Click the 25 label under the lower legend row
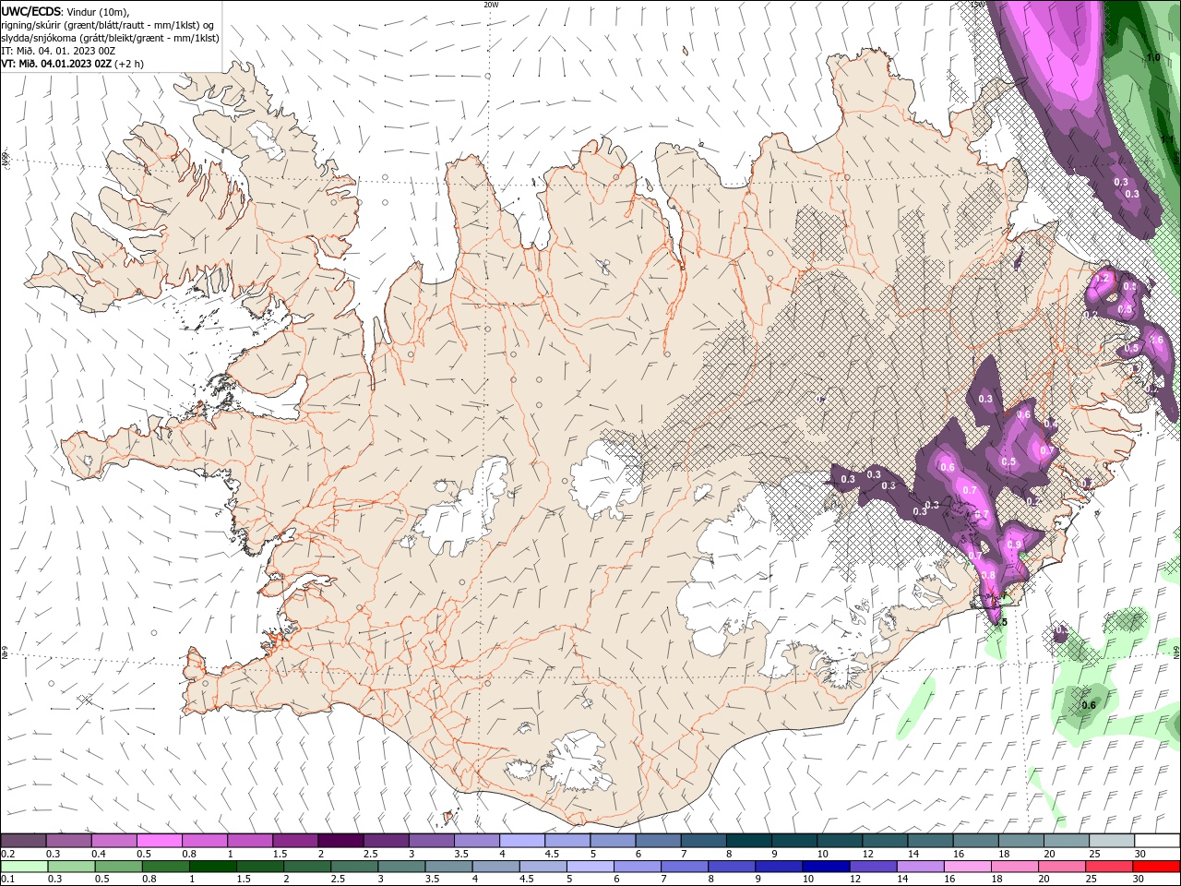 pyautogui.click(x=1092, y=880)
